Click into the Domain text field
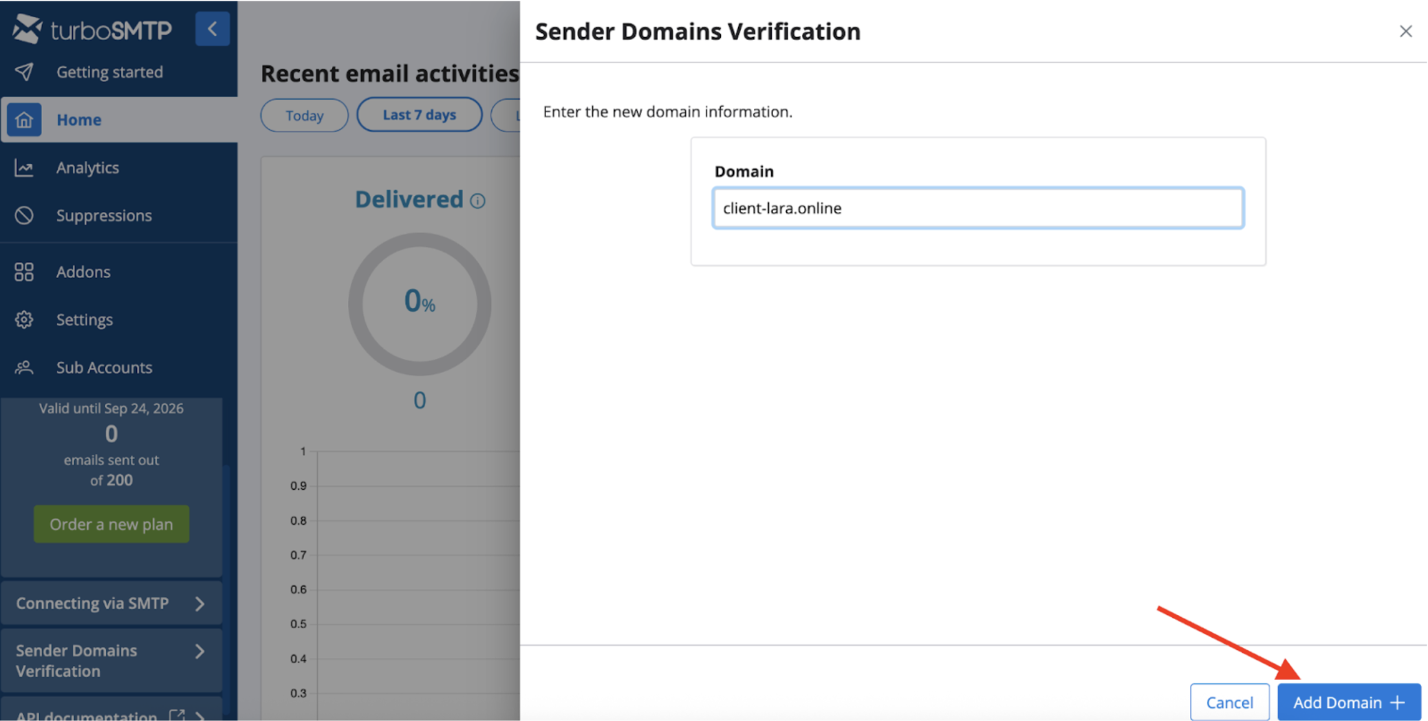Viewport: 1428px width, 721px height. 977,208
